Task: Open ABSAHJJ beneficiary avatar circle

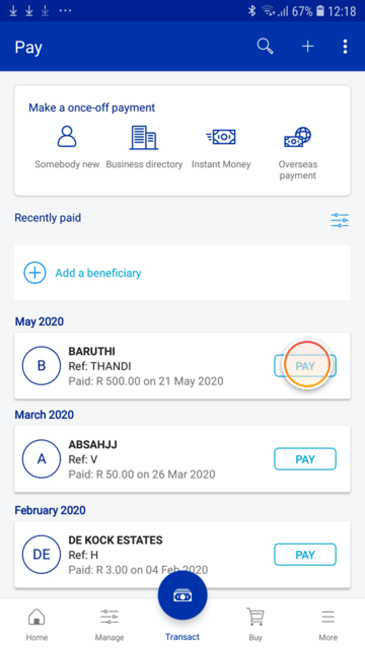Action: pyautogui.click(x=42, y=459)
